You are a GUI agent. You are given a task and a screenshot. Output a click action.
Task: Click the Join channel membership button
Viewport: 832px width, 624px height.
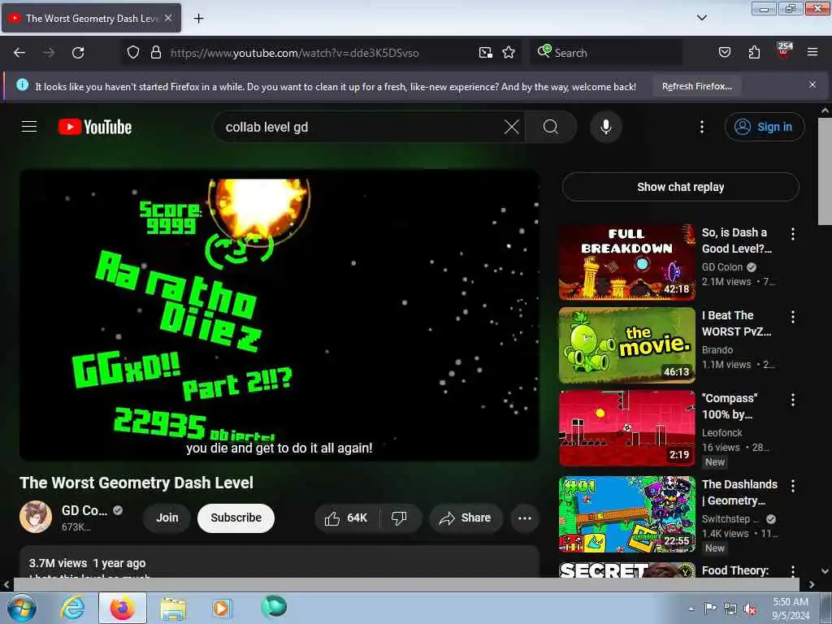coord(167,518)
